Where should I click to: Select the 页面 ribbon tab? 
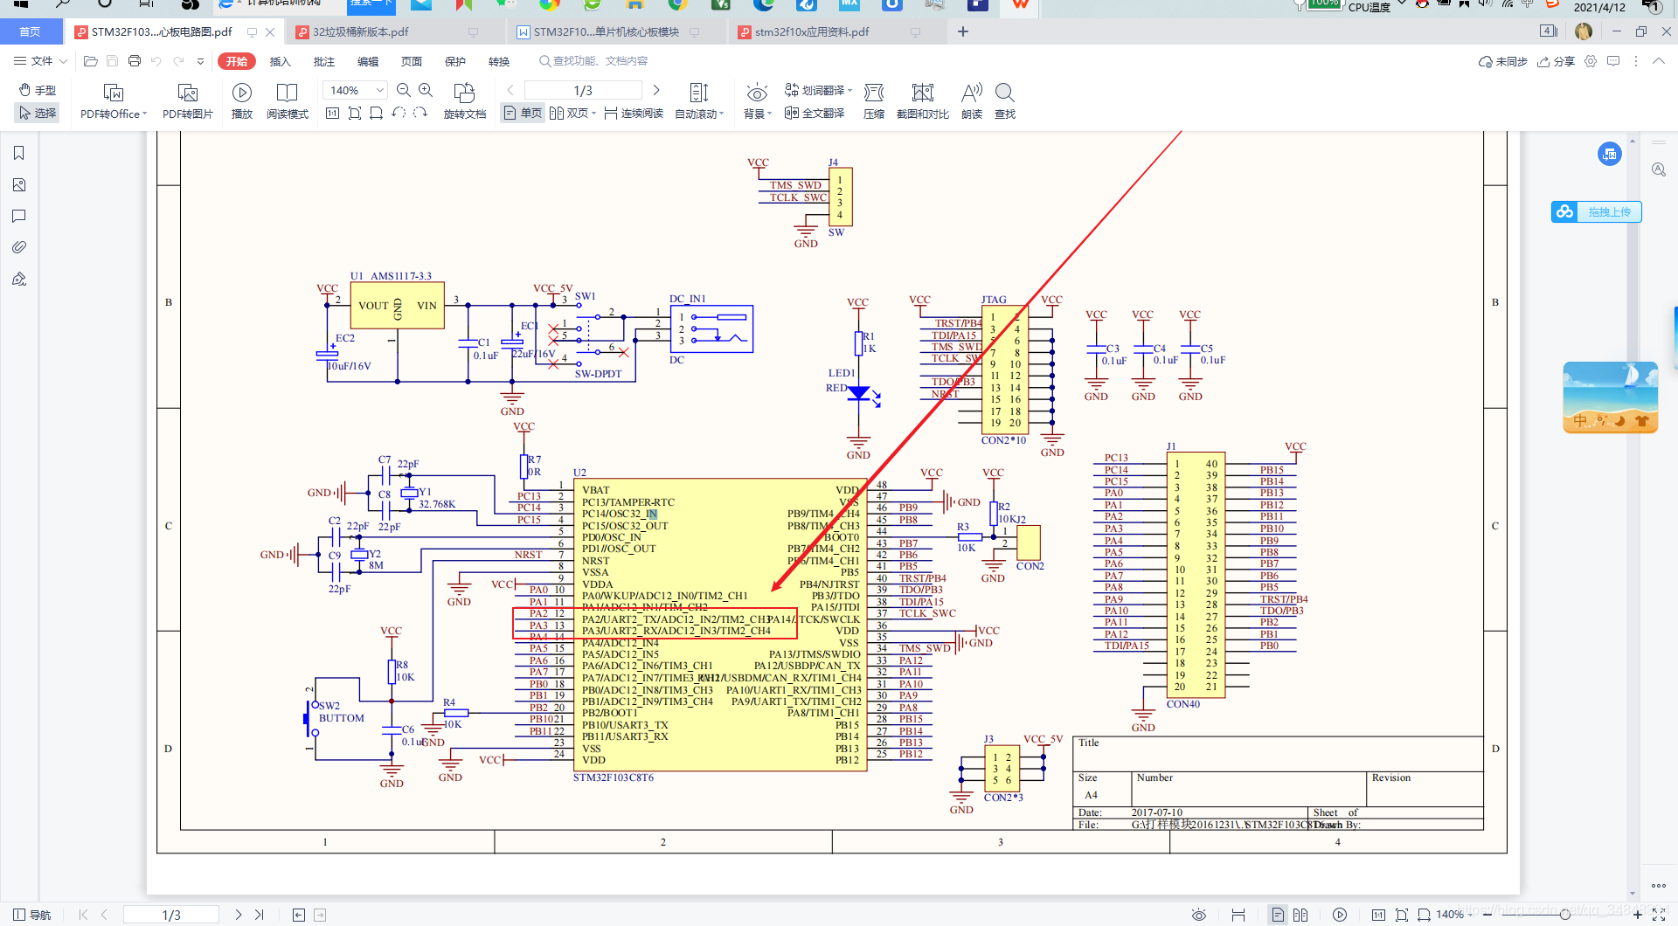[x=412, y=61]
